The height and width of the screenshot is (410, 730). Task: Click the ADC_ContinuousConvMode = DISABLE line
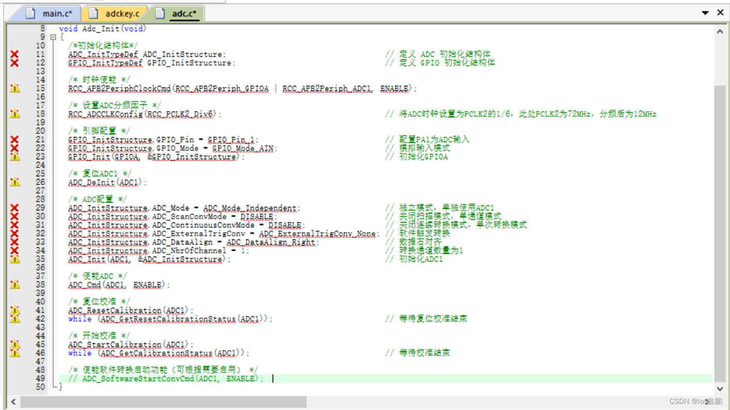186,225
